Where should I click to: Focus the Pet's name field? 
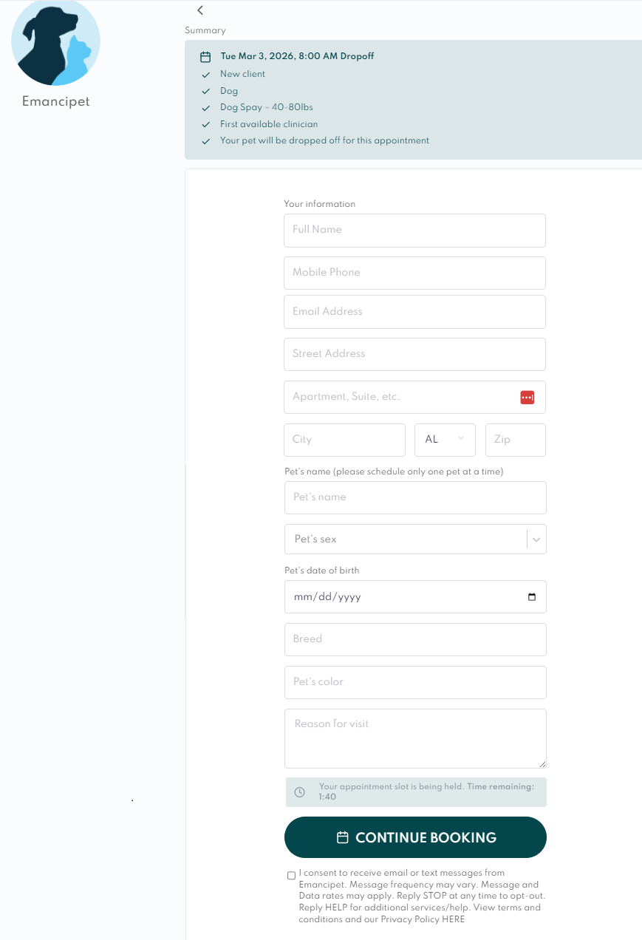coord(415,498)
